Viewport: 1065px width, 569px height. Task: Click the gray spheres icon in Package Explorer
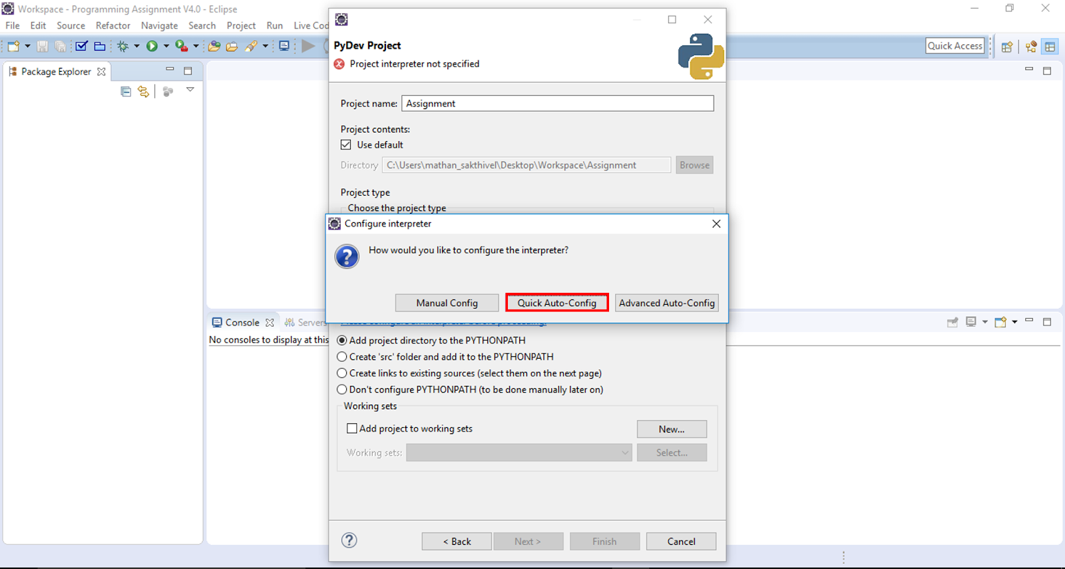tap(168, 92)
